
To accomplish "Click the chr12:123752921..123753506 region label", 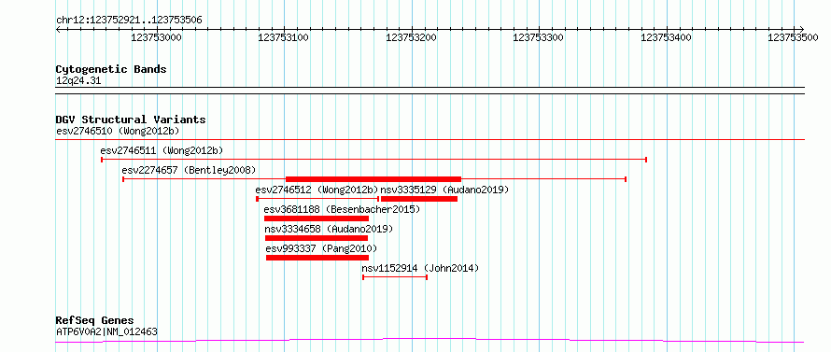I will tap(129, 21).
